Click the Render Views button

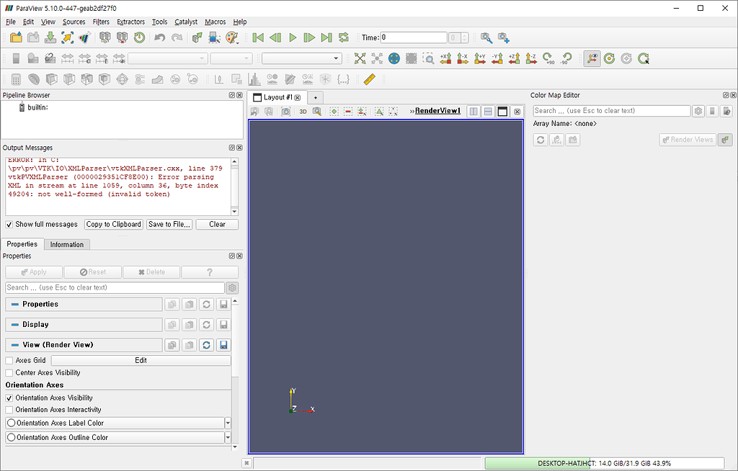pyautogui.click(x=688, y=140)
